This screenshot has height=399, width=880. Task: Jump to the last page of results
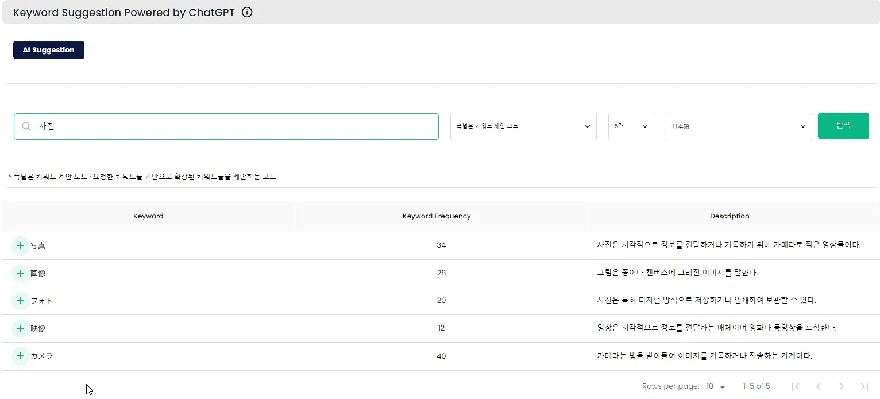[x=864, y=386]
